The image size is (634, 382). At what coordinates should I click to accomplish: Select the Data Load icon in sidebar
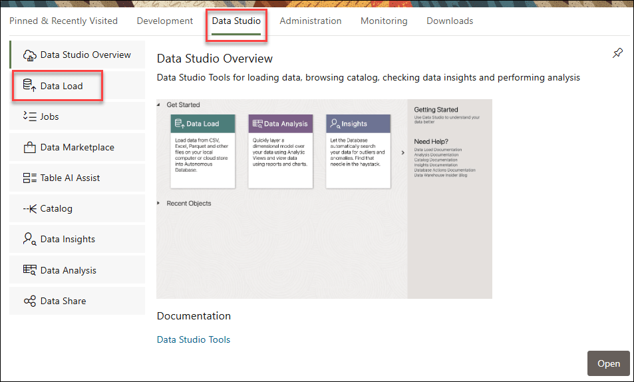click(29, 85)
